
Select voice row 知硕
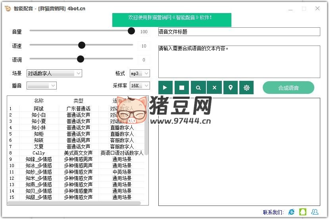point(76,140)
